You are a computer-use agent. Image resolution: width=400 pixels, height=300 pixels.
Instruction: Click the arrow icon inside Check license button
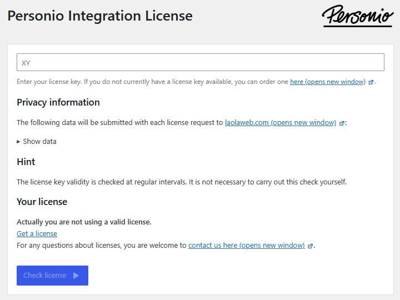tap(76, 276)
